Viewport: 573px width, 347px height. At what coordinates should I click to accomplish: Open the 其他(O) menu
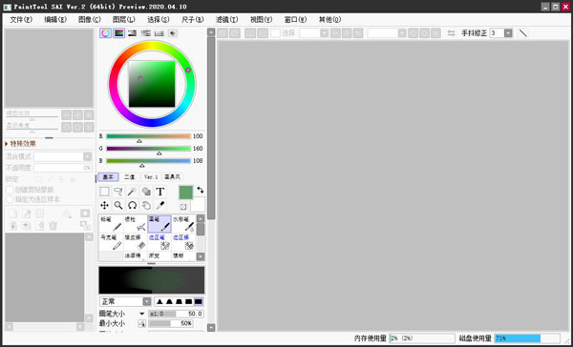tap(330, 20)
